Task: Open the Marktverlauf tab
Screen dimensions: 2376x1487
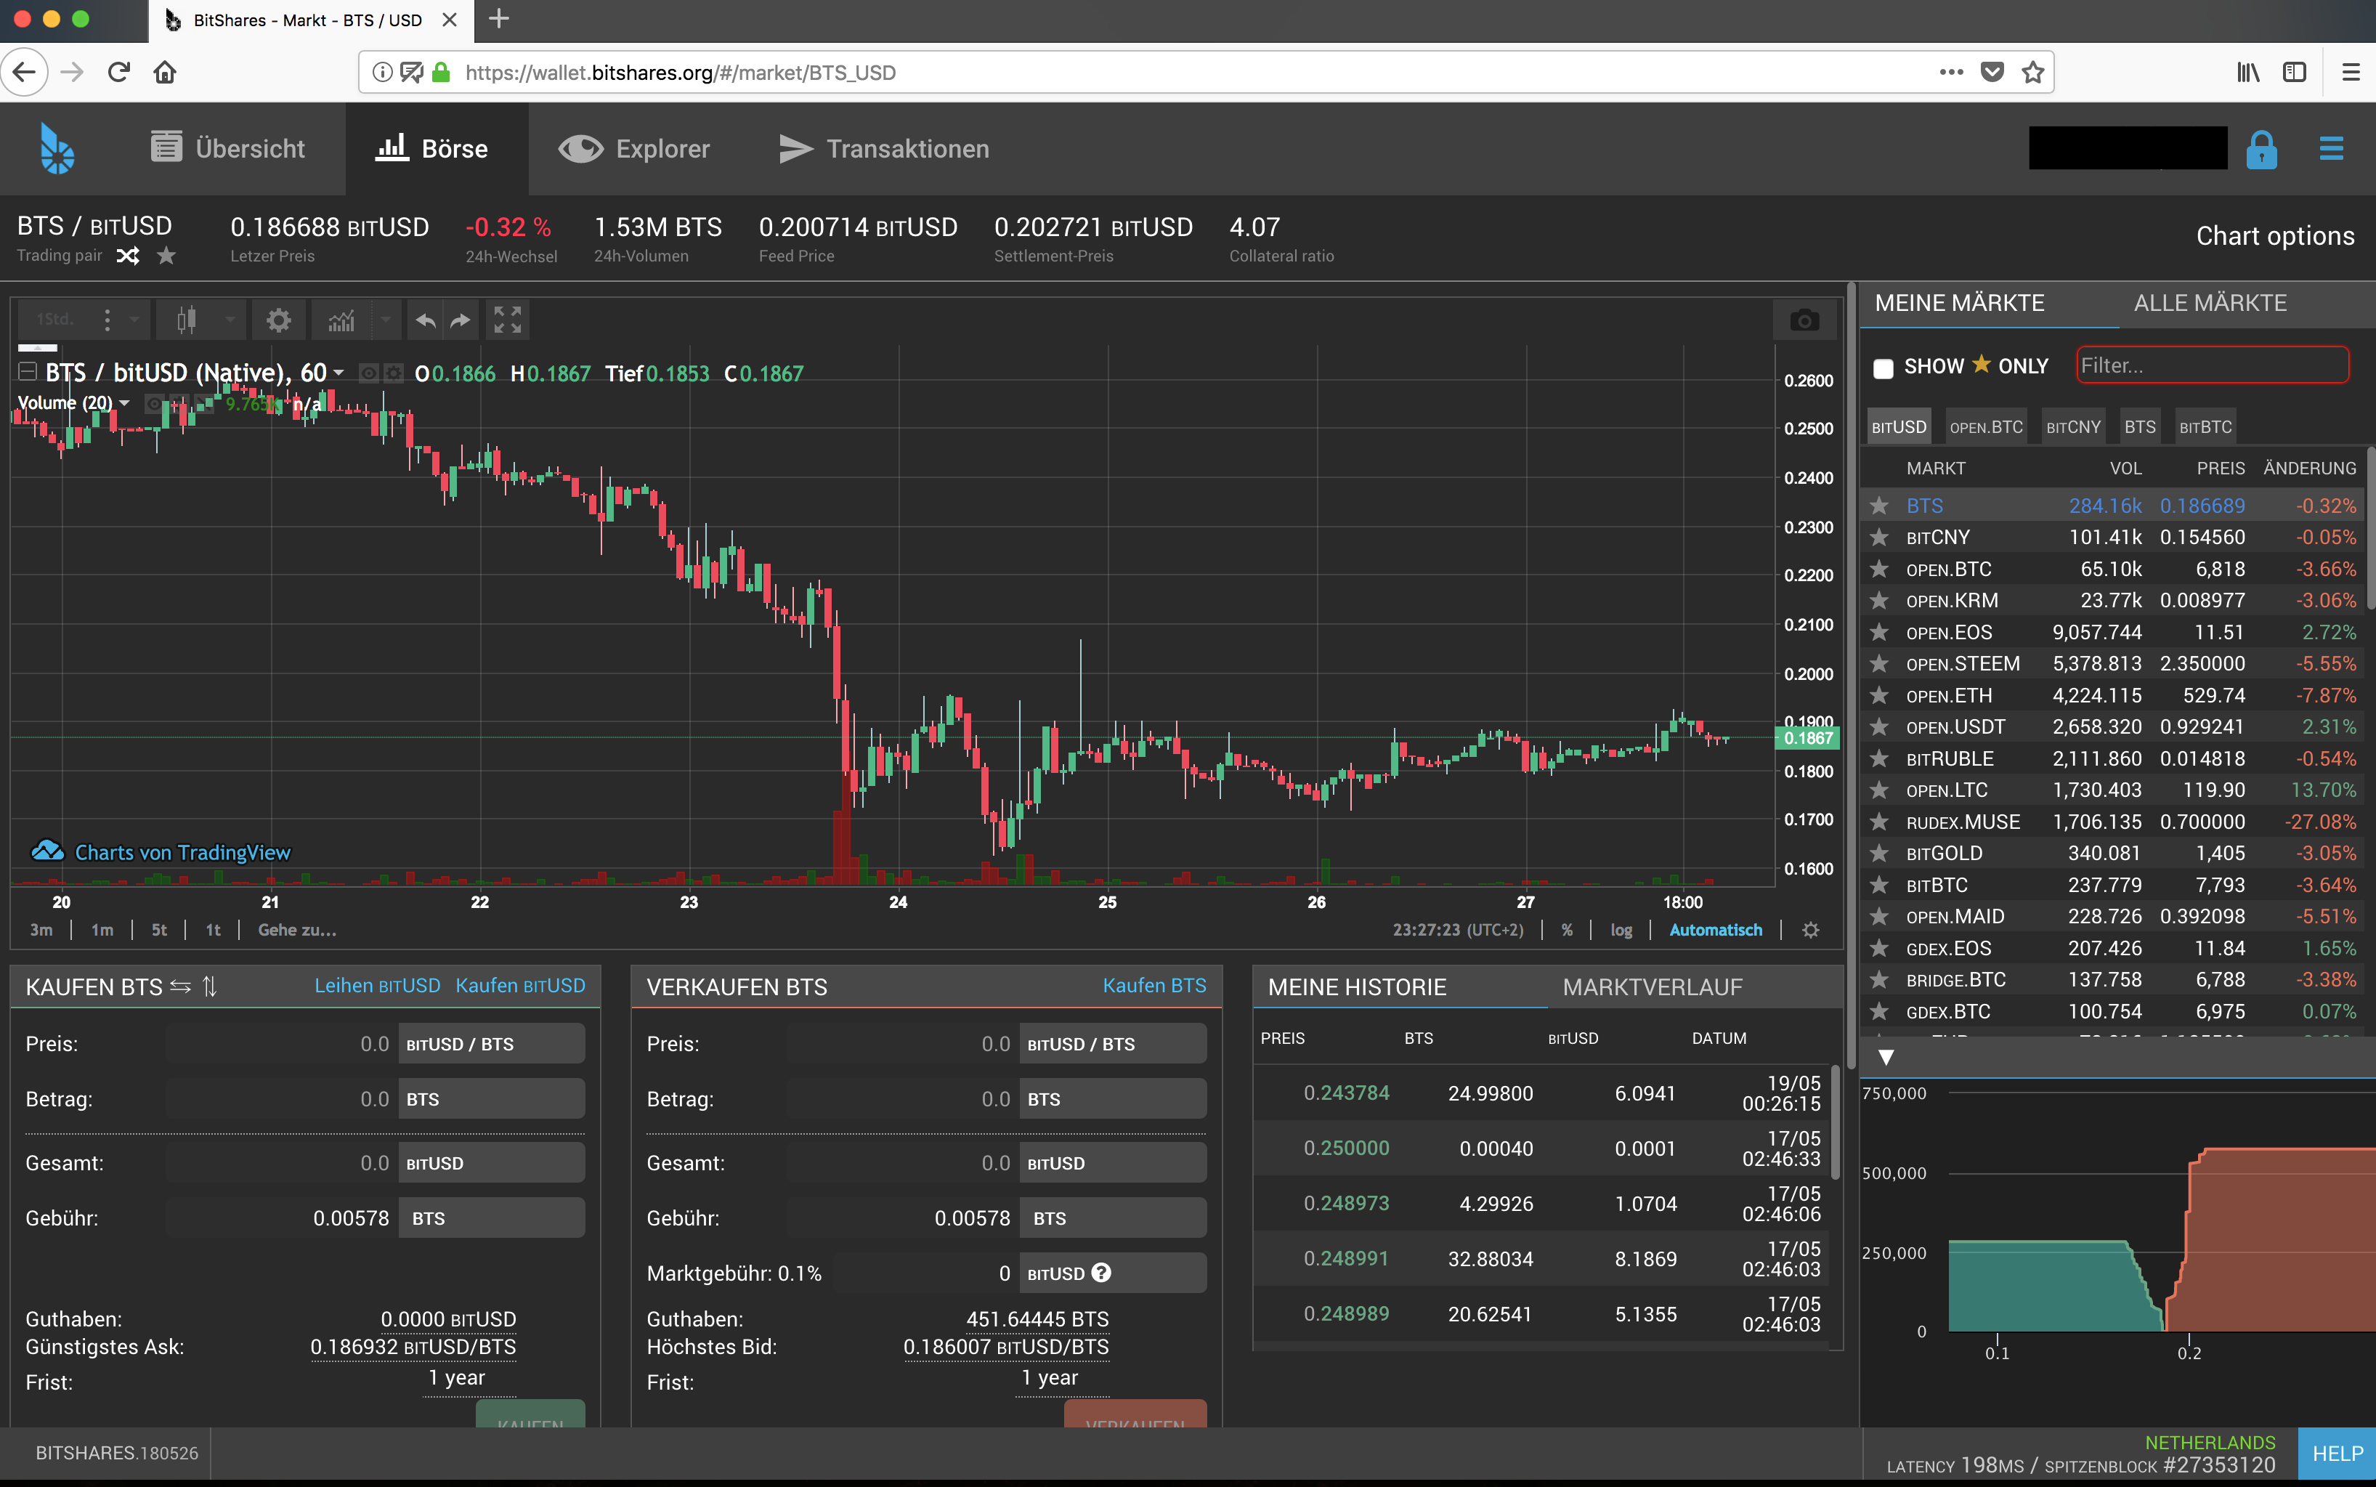Action: coord(1653,986)
